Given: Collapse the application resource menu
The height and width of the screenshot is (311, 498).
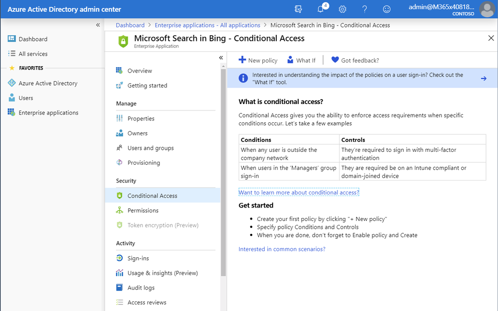Looking at the screenshot, I should click(221, 58).
